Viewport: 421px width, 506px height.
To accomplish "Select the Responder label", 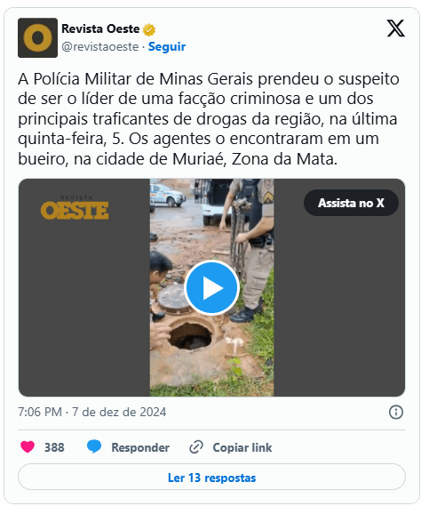I will coord(140,447).
